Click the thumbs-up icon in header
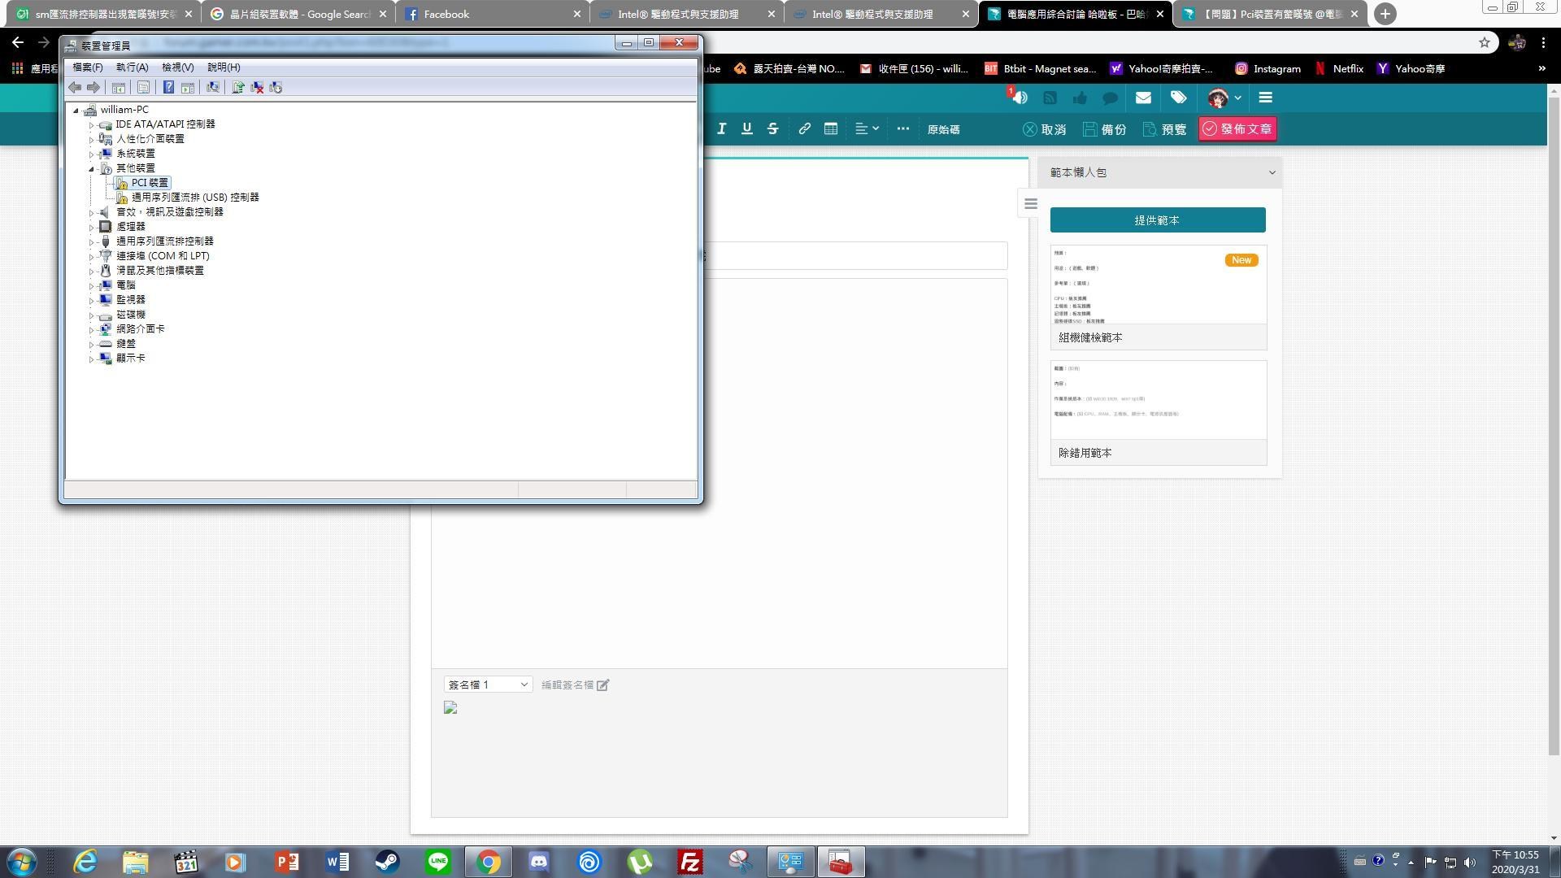The image size is (1561, 878). 1080,98
